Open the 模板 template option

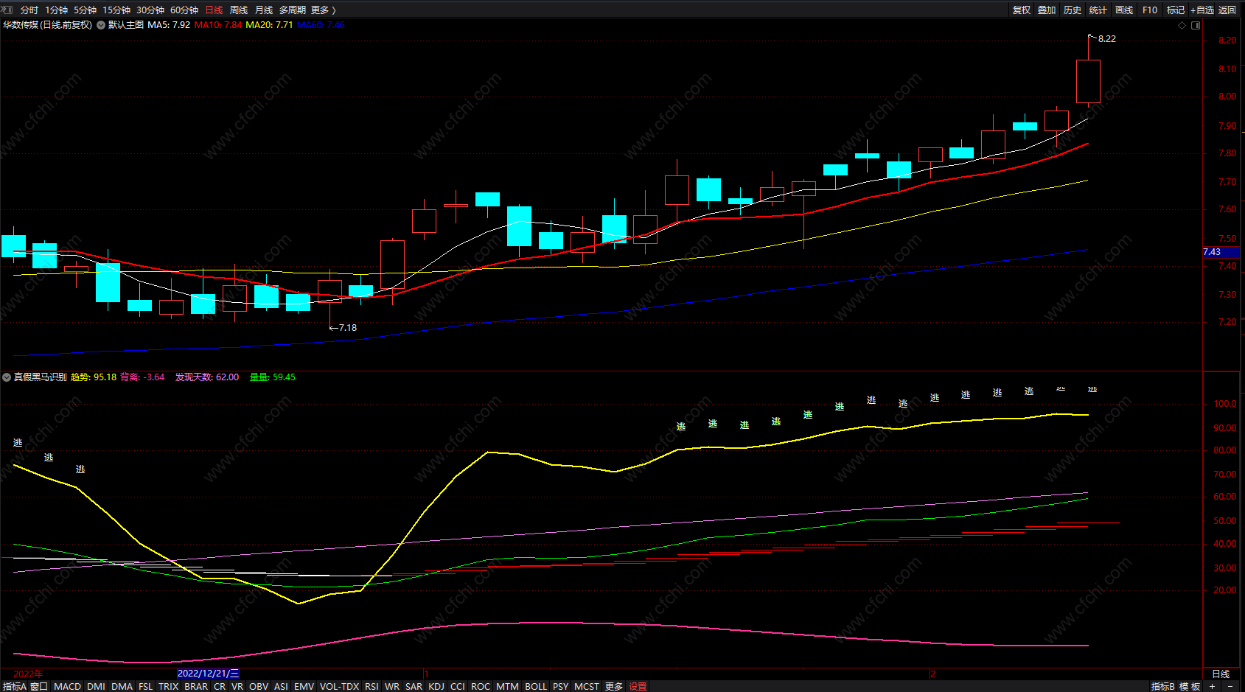point(1190,686)
